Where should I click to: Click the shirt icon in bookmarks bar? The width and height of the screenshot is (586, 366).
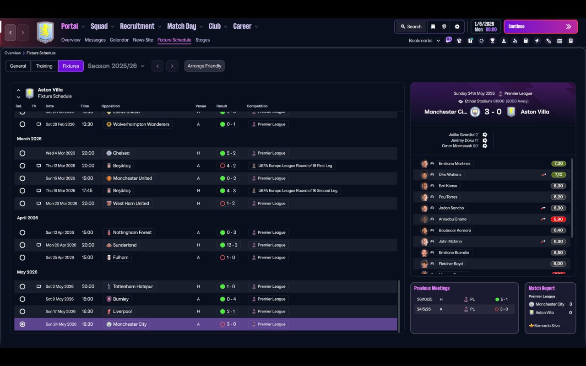point(459,41)
